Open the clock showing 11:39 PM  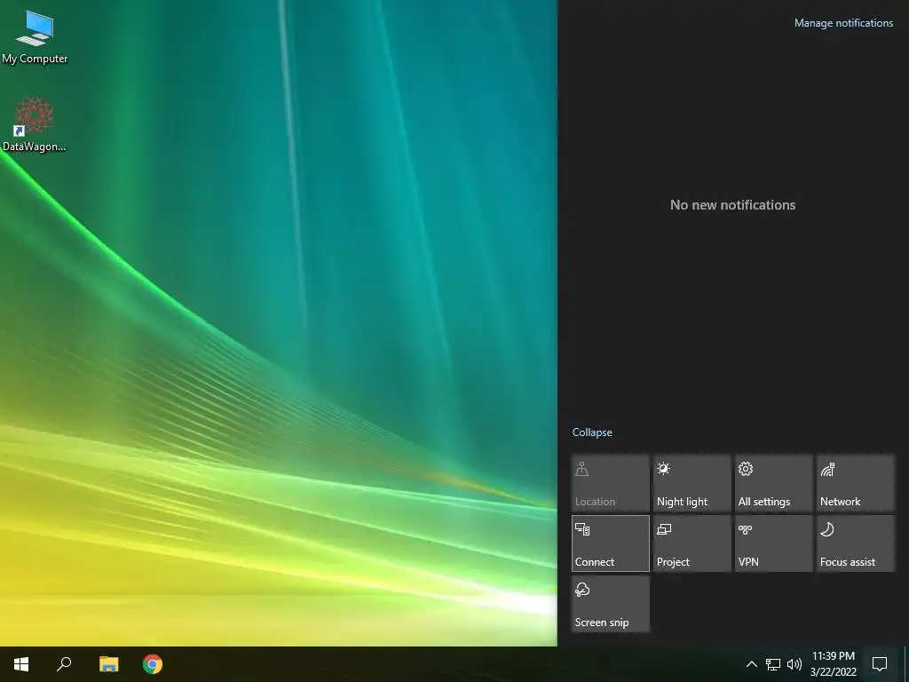tap(833, 664)
